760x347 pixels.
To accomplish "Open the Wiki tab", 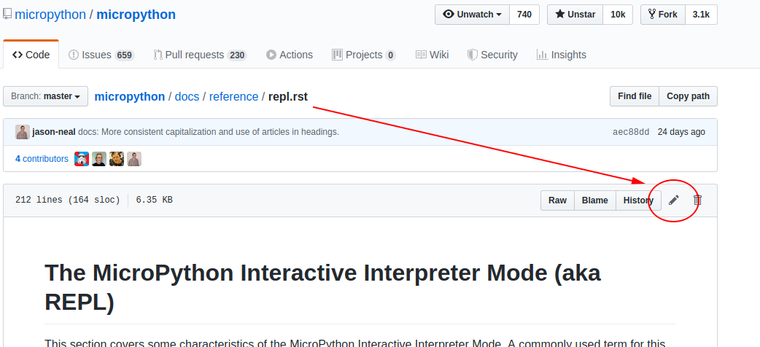I will [x=432, y=55].
